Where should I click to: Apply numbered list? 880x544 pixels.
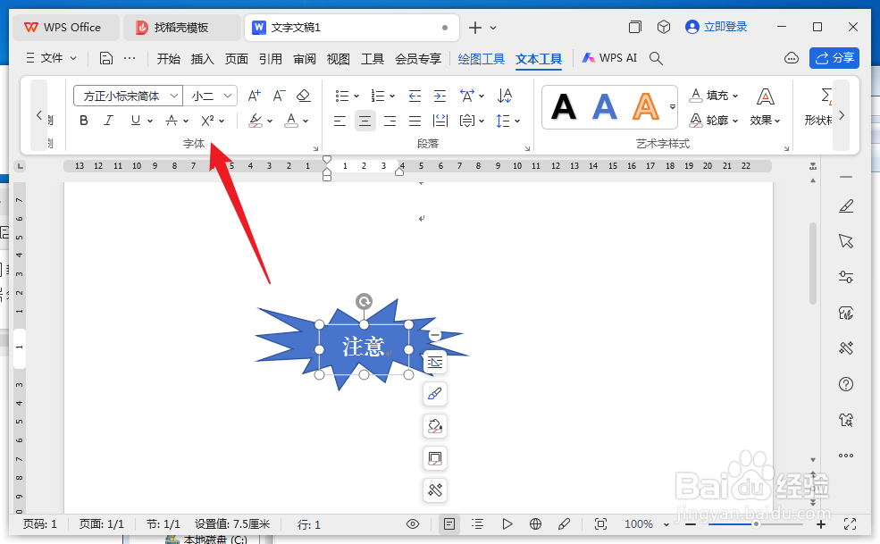(378, 96)
